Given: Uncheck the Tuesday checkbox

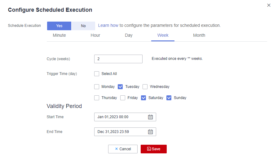Looking at the screenshot, I should 121,87.
